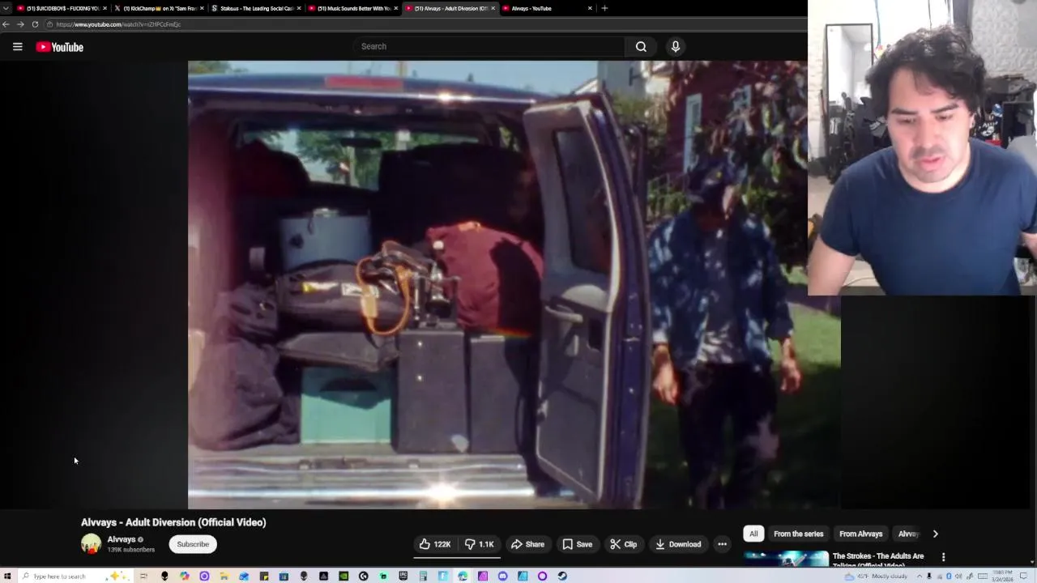Open a new browser tab
The image size is (1037, 583).
coord(604,8)
